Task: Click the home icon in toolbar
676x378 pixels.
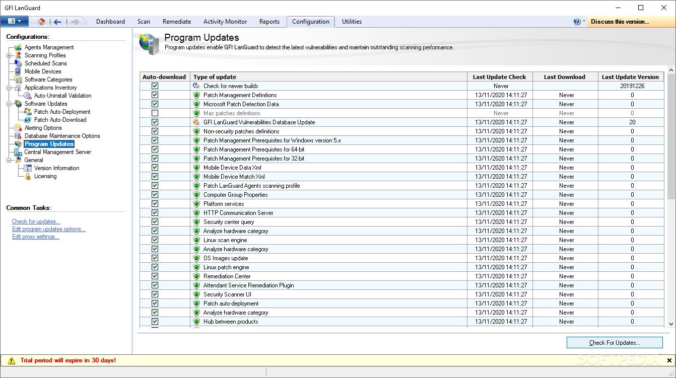Action: 41,22
